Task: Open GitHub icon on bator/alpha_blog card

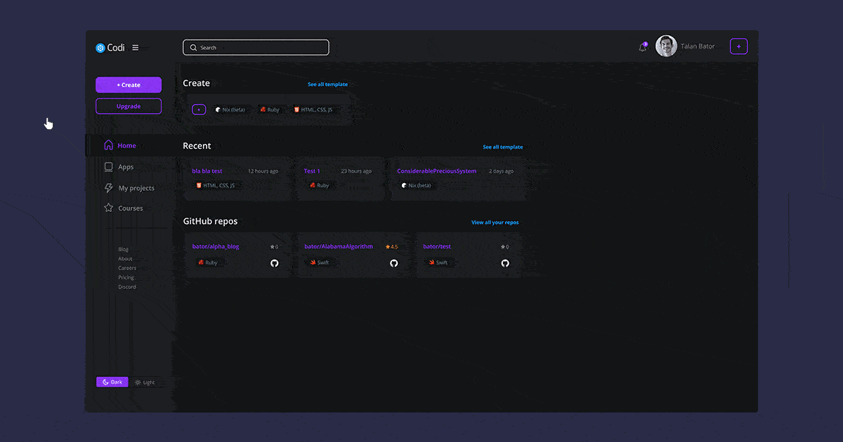Action: pos(275,263)
